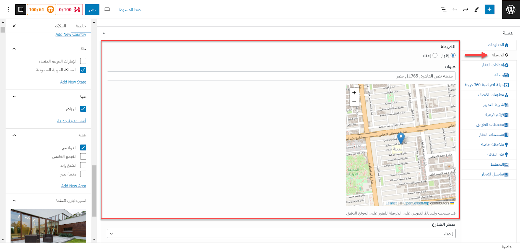Click the خاصية breadcrumb at the bottom

pos(507,246)
